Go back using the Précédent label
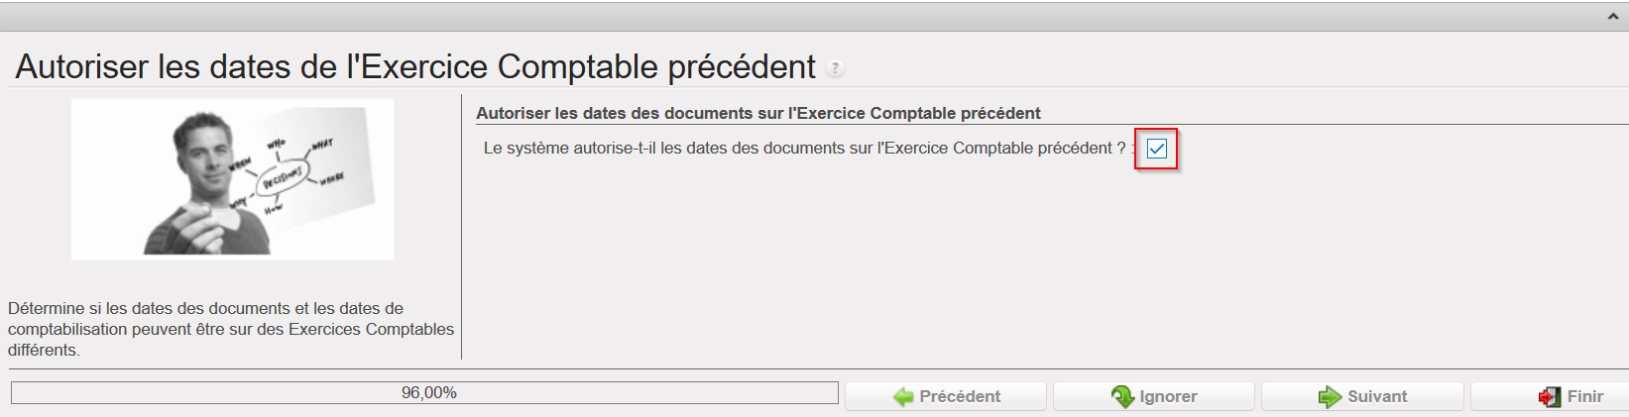This screenshot has height=417, width=1629. [x=959, y=396]
